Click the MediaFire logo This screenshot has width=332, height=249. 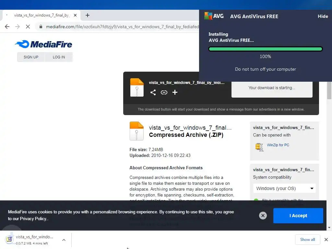(x=43, y=44)
